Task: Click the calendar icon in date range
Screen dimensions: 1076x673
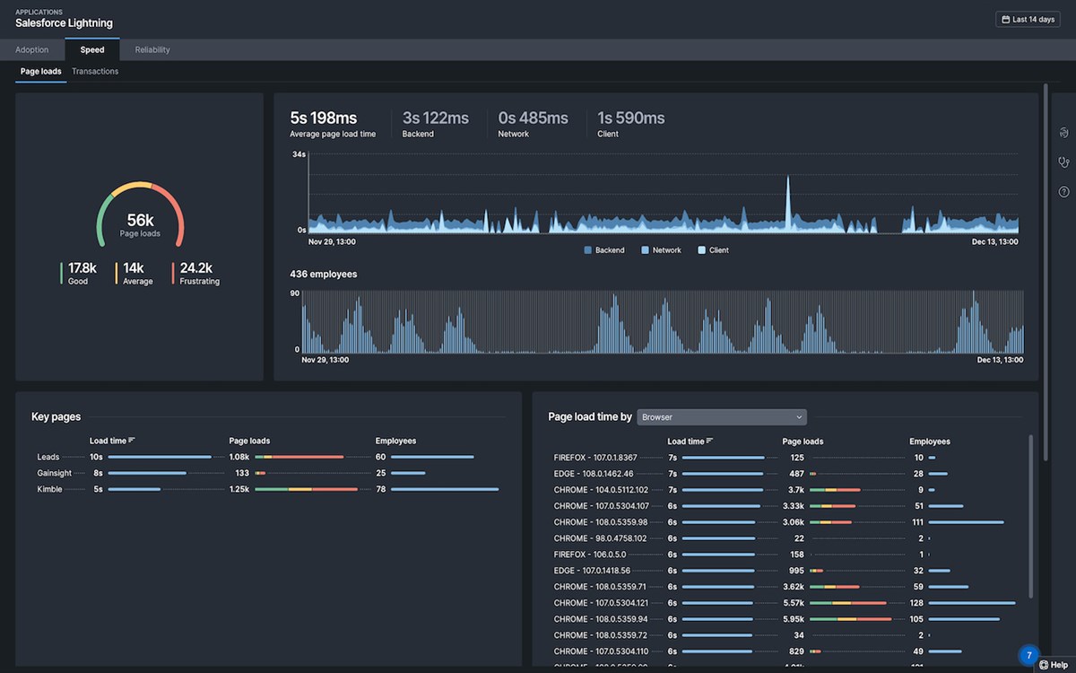Action: 1006,19
